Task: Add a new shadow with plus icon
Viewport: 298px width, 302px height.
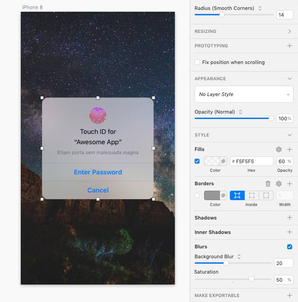Action: click(x=289, y=218)
